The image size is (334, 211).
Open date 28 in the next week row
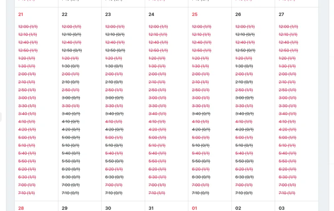[x=21, y=208]
